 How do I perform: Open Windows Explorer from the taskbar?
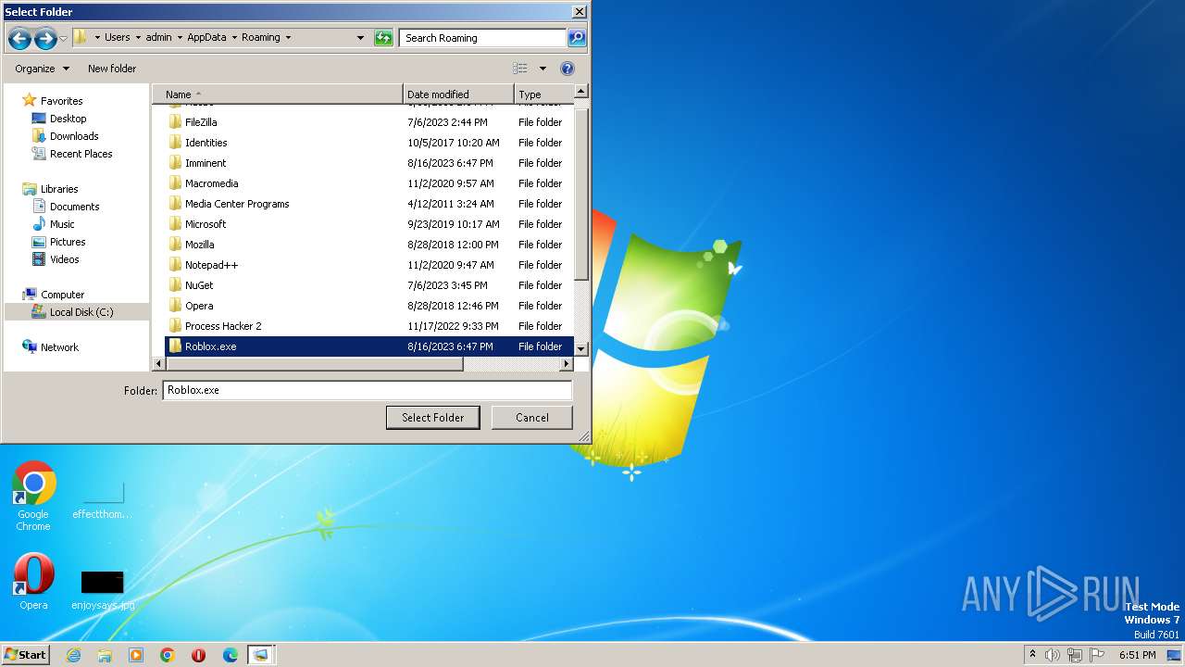coord(105,655)
